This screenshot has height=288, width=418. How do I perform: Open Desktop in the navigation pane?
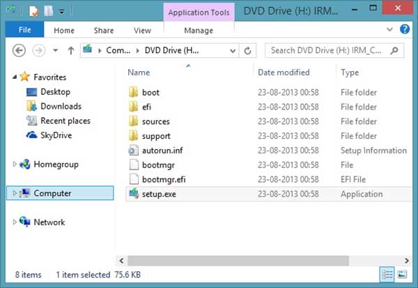(56, 92)
